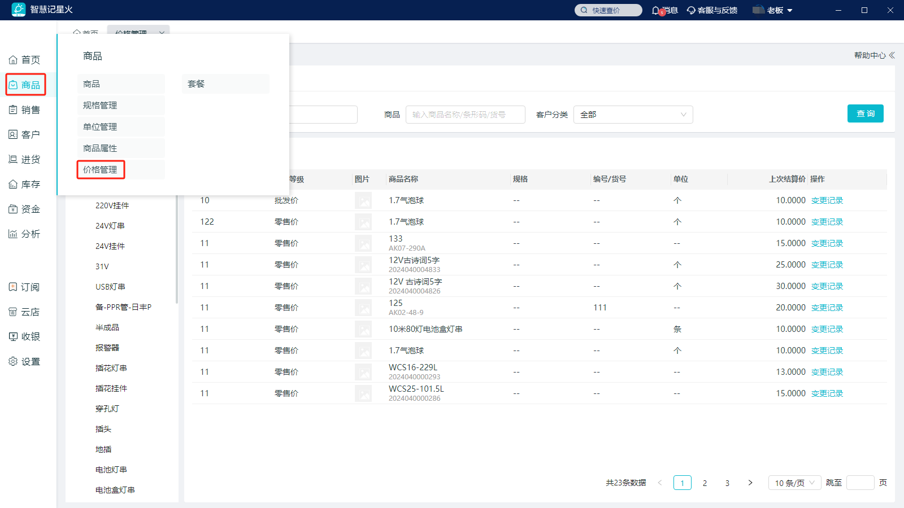Expand the 老板 account menu arrow
The height and width of the screenshot is (508, 904).
(x=790, y=11)
